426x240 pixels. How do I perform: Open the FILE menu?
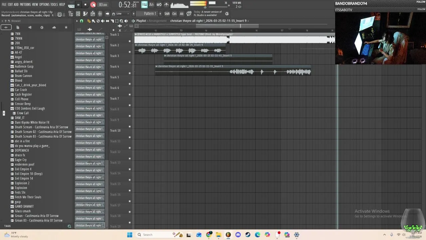click(x=4, y=5)
